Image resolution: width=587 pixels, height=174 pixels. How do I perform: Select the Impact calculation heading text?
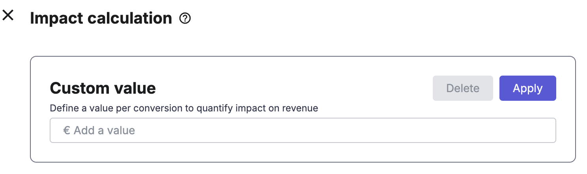101,19
